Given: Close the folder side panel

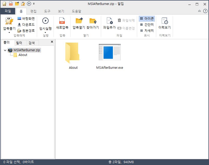Looking at the screenshot, I should pyautogui.click(x=52, y=42).
